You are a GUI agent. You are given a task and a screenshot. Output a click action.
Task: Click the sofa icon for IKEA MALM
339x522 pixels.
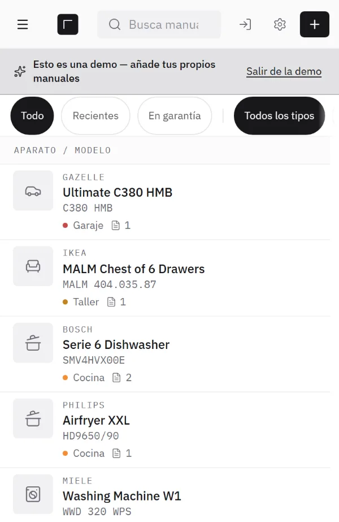[33, 266]
